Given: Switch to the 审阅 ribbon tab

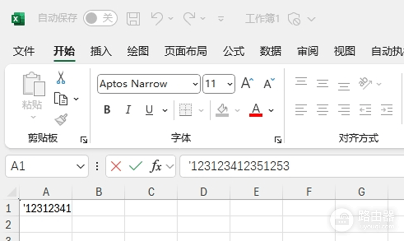Looking at the screenshot, I should tap(308, 51).
